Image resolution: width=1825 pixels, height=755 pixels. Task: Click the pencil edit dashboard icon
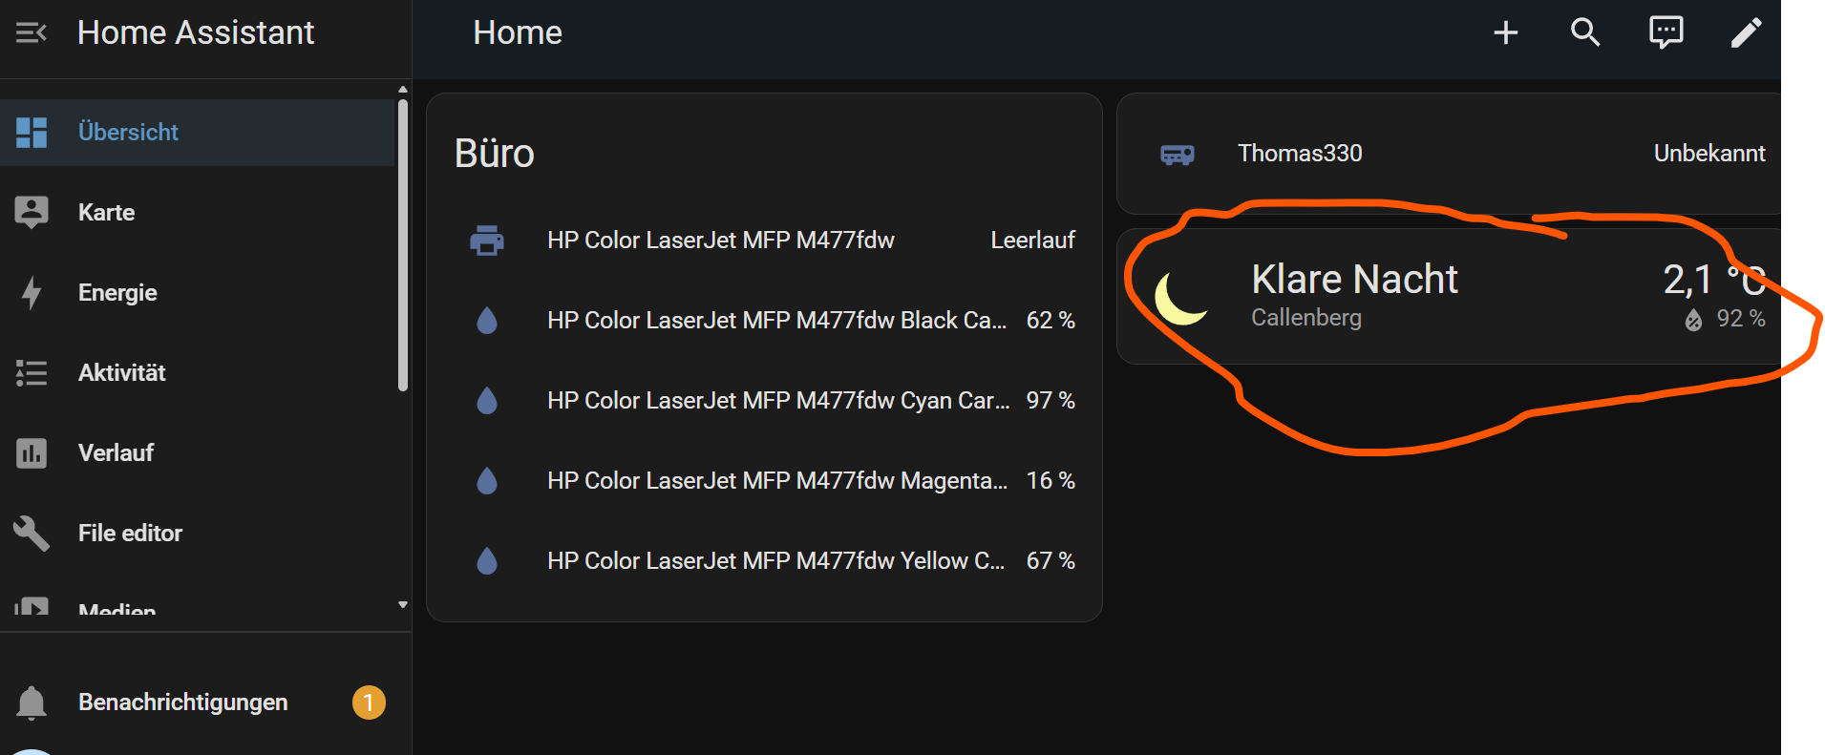tap(1746, 33)
